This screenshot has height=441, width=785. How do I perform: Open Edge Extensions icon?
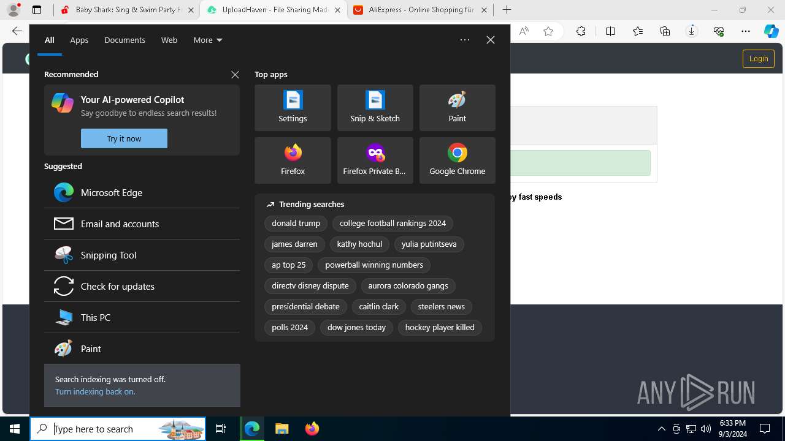(581, 31)
